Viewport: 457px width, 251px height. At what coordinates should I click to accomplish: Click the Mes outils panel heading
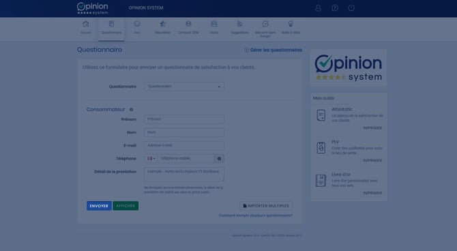point(323,98)
